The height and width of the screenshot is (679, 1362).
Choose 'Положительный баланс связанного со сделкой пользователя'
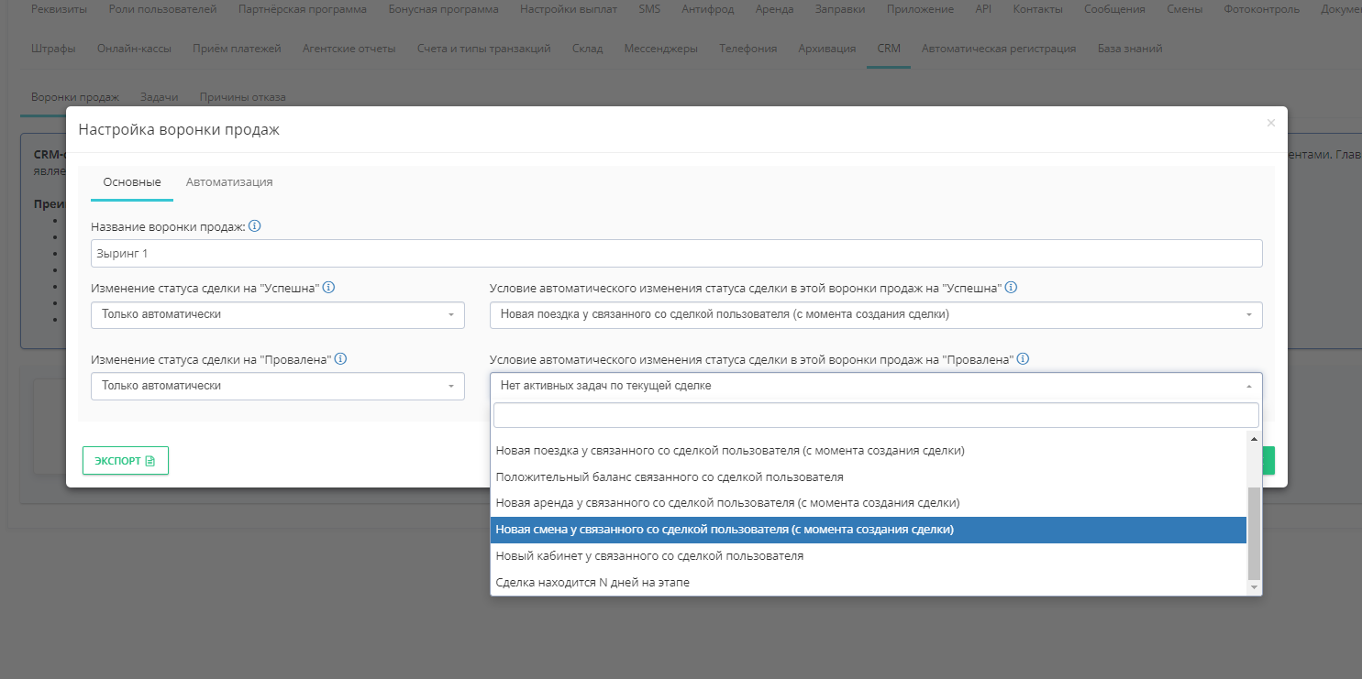pyautogui.click(x=869, y=476)
